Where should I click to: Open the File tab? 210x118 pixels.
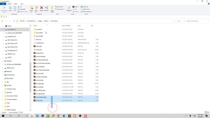pyautogui.click(x=3, y=4)
